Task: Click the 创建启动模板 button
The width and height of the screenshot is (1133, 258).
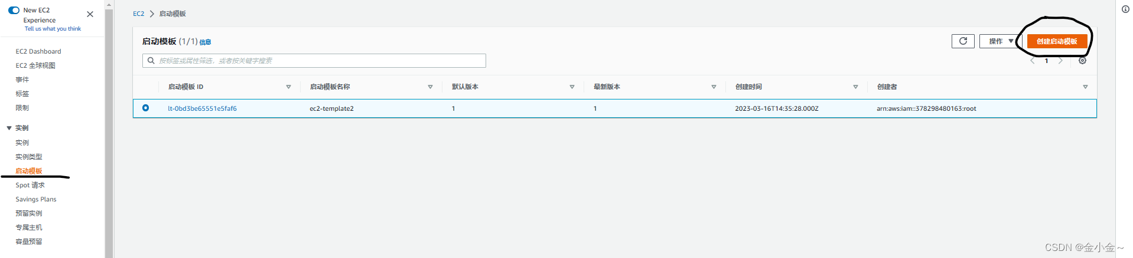Action: tap(1057, 41)
